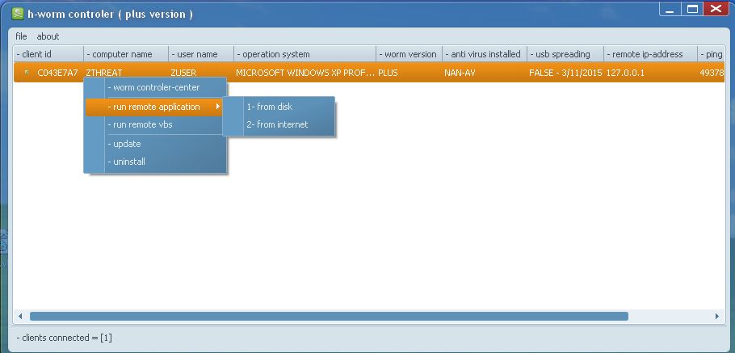Open the file menu
The image size is (735, 353).
(21, 36)
